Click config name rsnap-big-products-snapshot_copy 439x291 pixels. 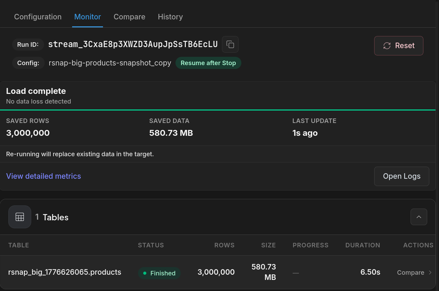tap(110, 63)
